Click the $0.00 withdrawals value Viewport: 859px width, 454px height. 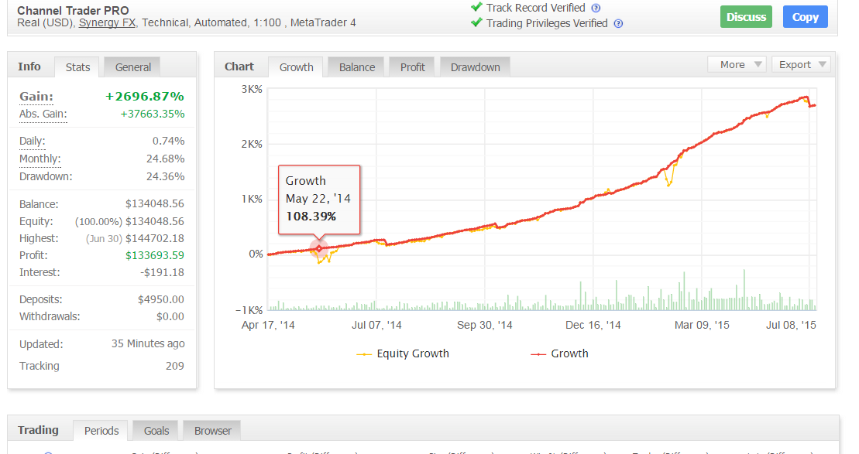(x=170, y=316)
